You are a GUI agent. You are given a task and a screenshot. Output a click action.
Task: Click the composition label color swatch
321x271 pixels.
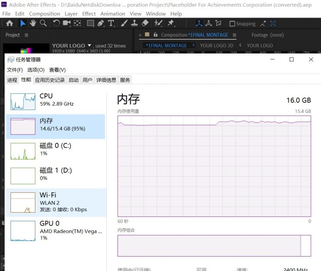(x=147, y=35)
